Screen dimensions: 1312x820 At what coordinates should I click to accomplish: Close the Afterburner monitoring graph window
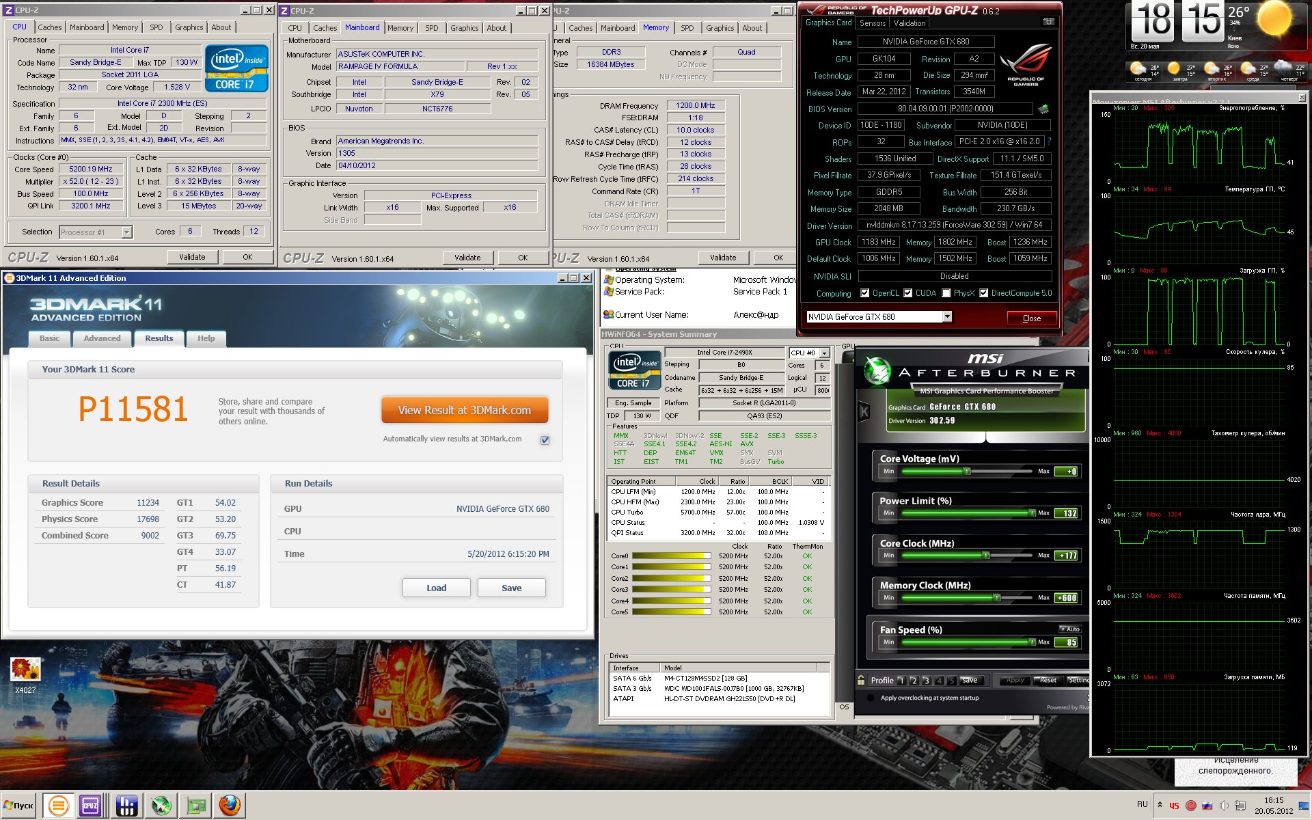[1301, 98]
